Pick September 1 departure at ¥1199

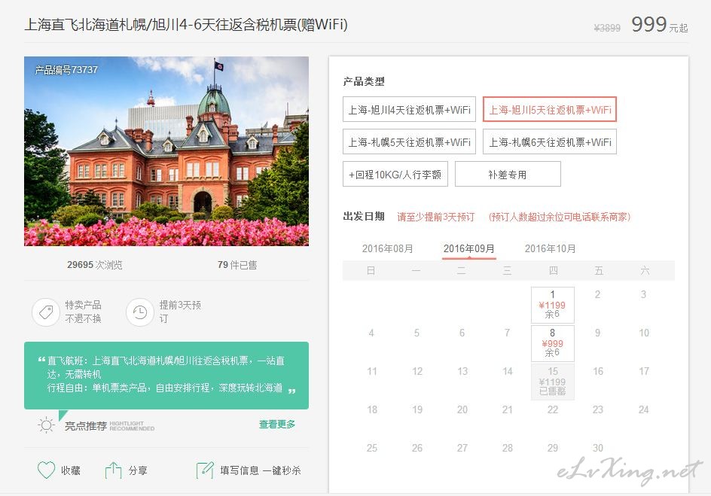pos(552,304)
